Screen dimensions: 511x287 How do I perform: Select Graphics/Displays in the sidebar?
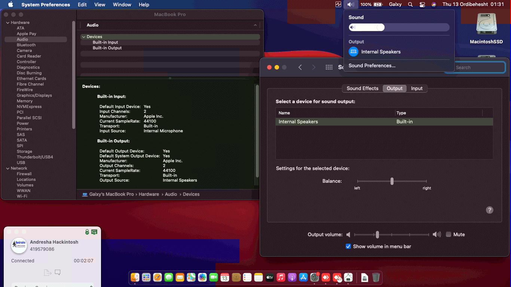34,96
